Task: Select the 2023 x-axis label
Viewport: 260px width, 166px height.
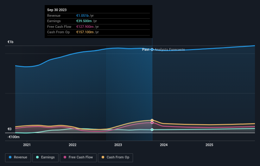Action: (x=118, y=145)
